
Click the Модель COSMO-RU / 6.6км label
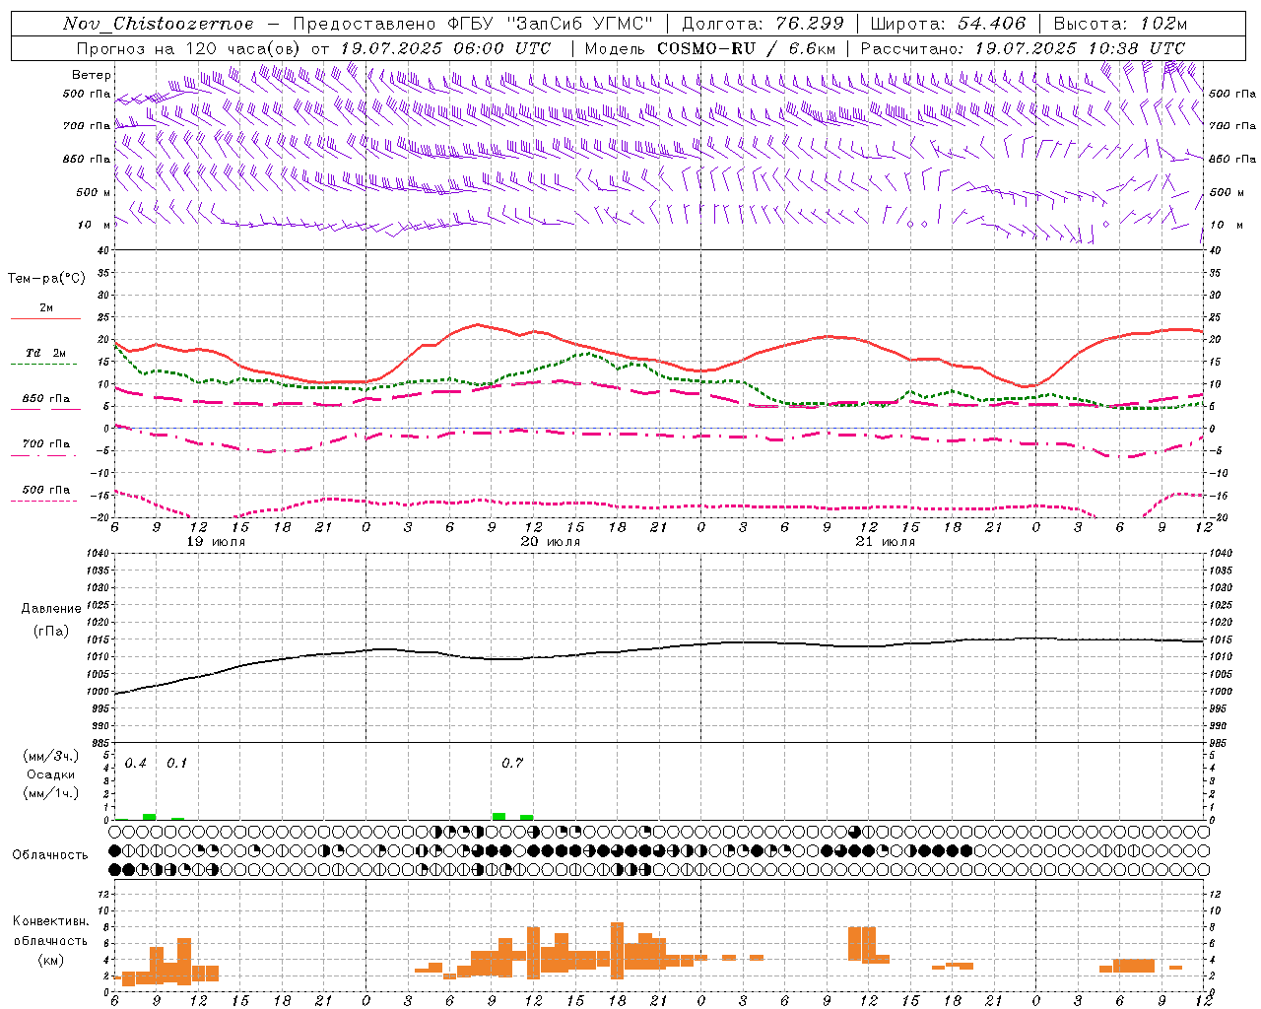click(710, 48)
